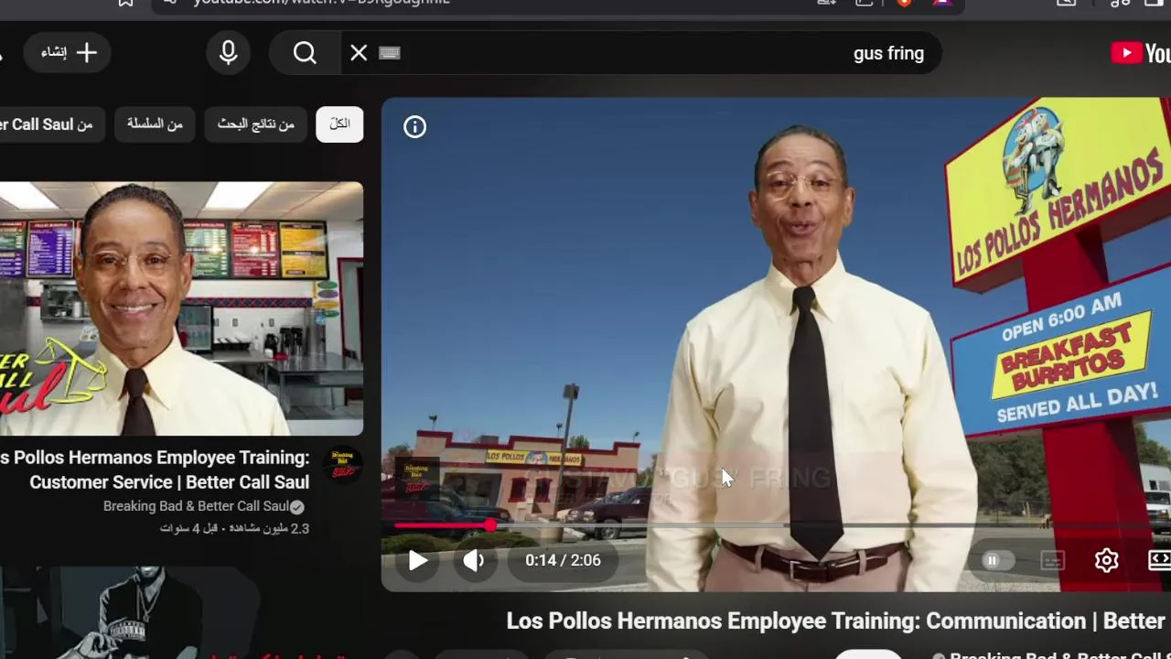Clear the search query with the X icon

(x=359, y=53)
